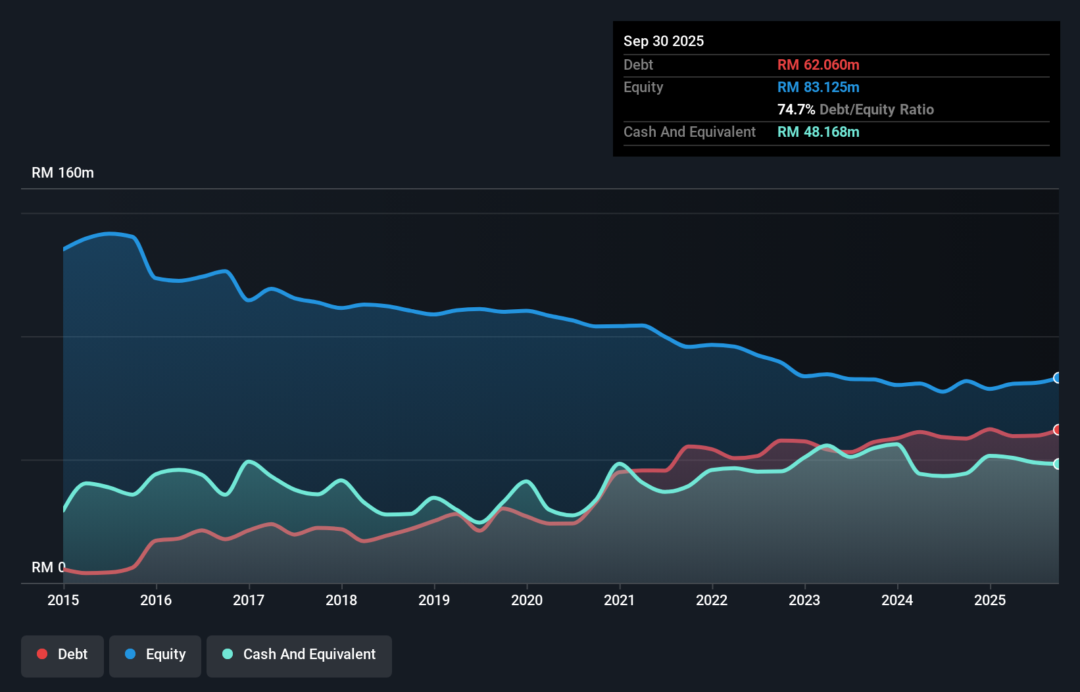The height and width of the screenshot is (692, 1080).
Task: Click the 74.7% Debt/Equity Ratio text
Action: (x=856, y=109)
